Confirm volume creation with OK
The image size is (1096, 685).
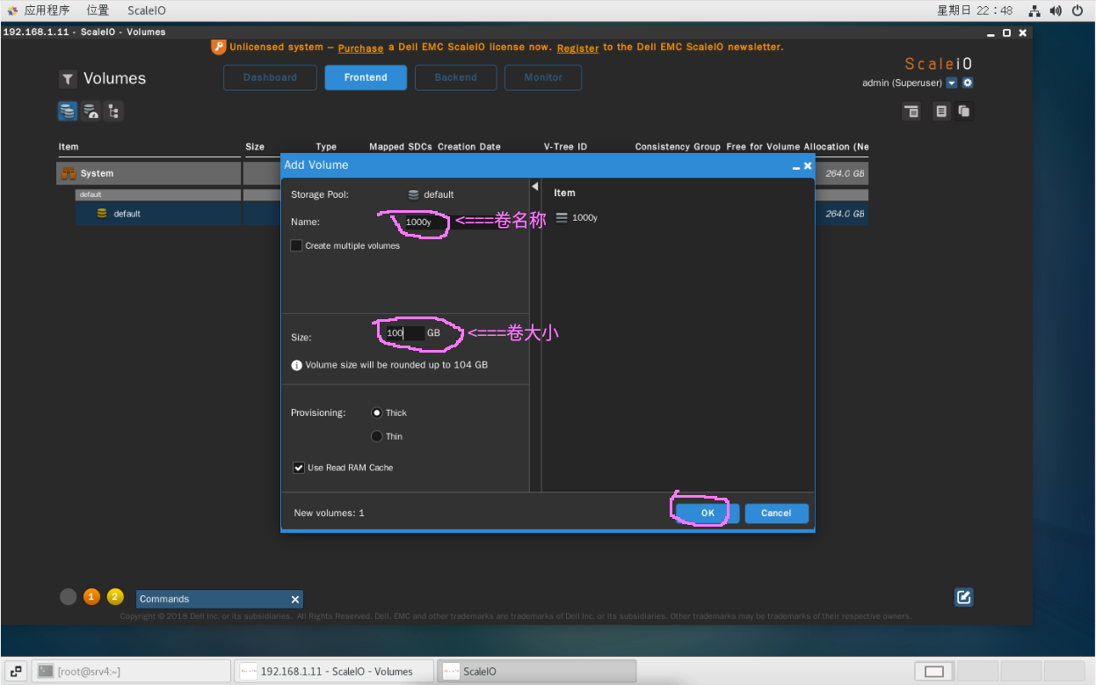point(708,513)
